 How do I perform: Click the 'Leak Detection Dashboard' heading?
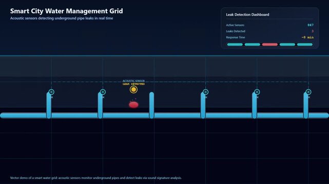247,15
